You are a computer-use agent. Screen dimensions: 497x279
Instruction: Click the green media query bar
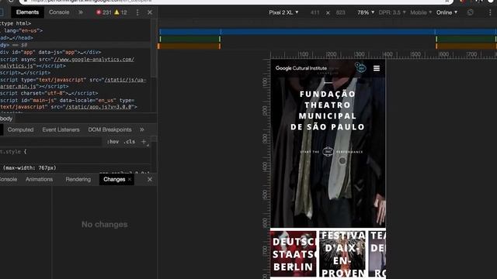click(189, 39)
